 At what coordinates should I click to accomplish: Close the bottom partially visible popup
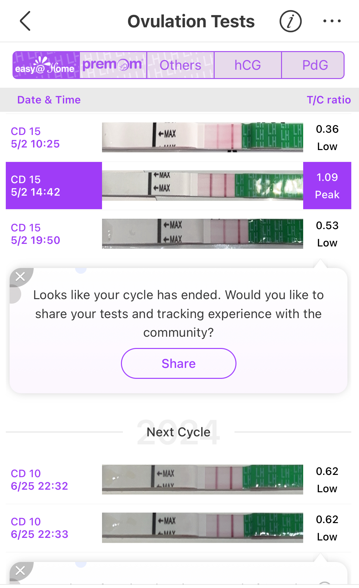(20, 571)
